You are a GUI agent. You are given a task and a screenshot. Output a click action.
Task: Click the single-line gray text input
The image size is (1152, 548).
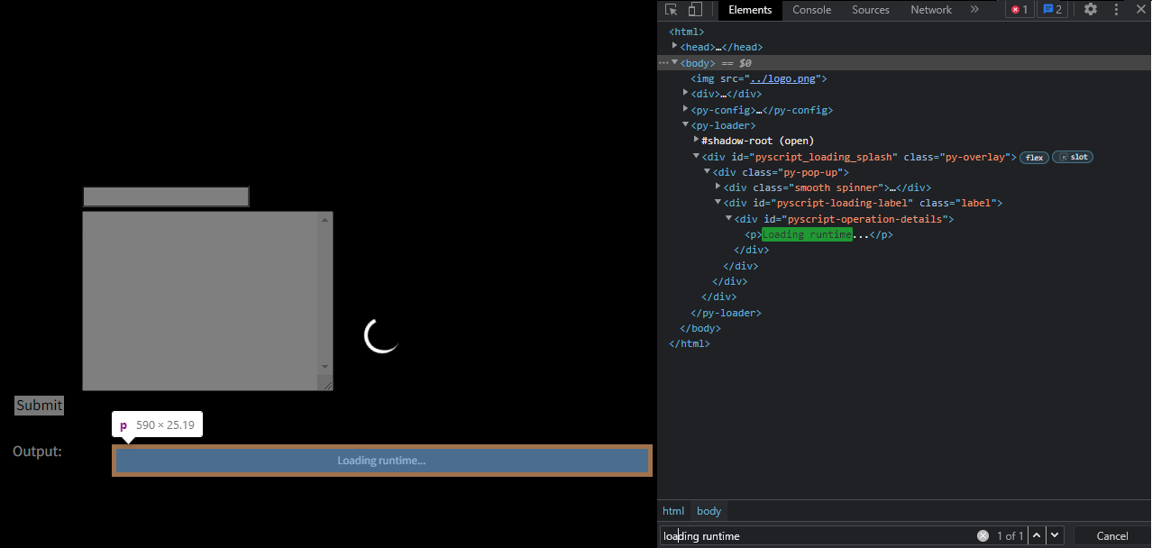[166, 196]
